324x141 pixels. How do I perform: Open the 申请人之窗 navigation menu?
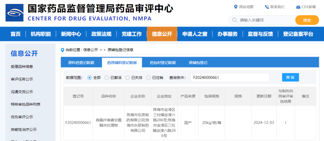click(195, 34)
